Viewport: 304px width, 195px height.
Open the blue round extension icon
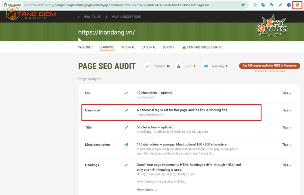289,5
